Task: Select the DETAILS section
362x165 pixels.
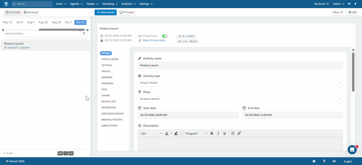Action: [106, 53]
